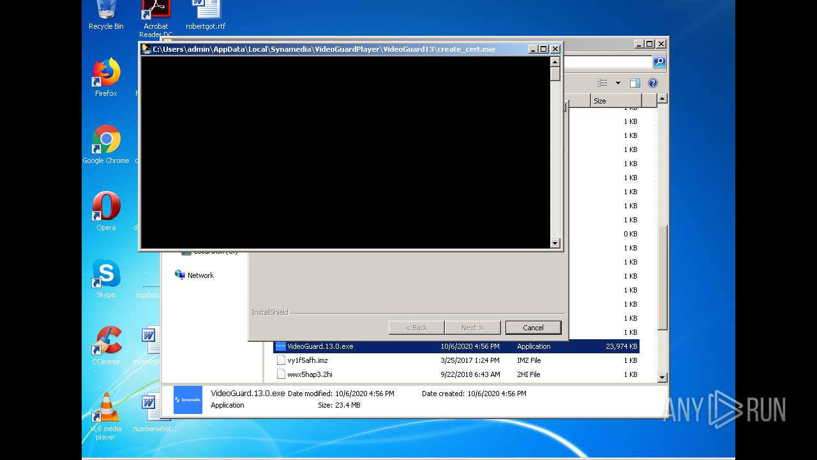Open the Google Chrome desktop shortcut

[x=106, y=144]
